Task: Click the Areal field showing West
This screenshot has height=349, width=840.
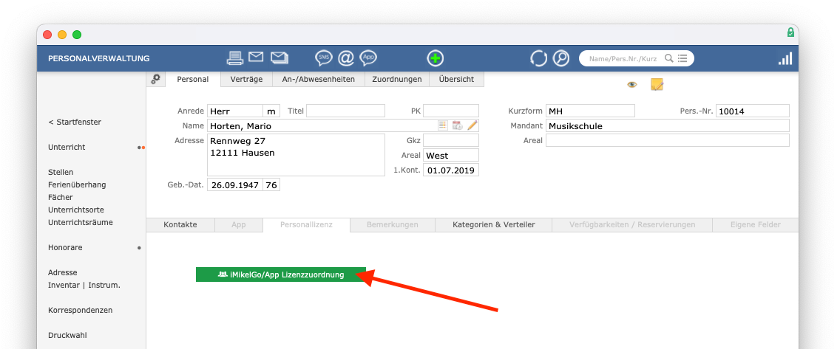Action: pyautogui.click(x=451, y=156)
